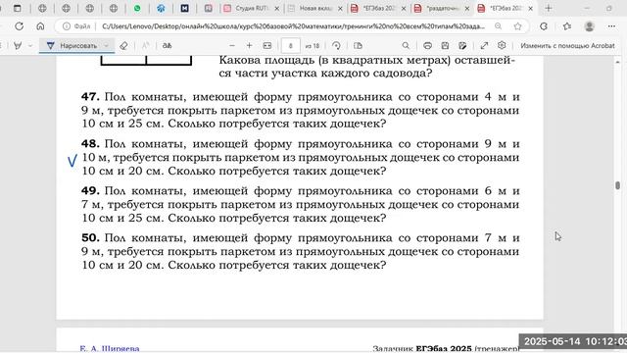Click the problem number 49. text

(x=90, y=191)
